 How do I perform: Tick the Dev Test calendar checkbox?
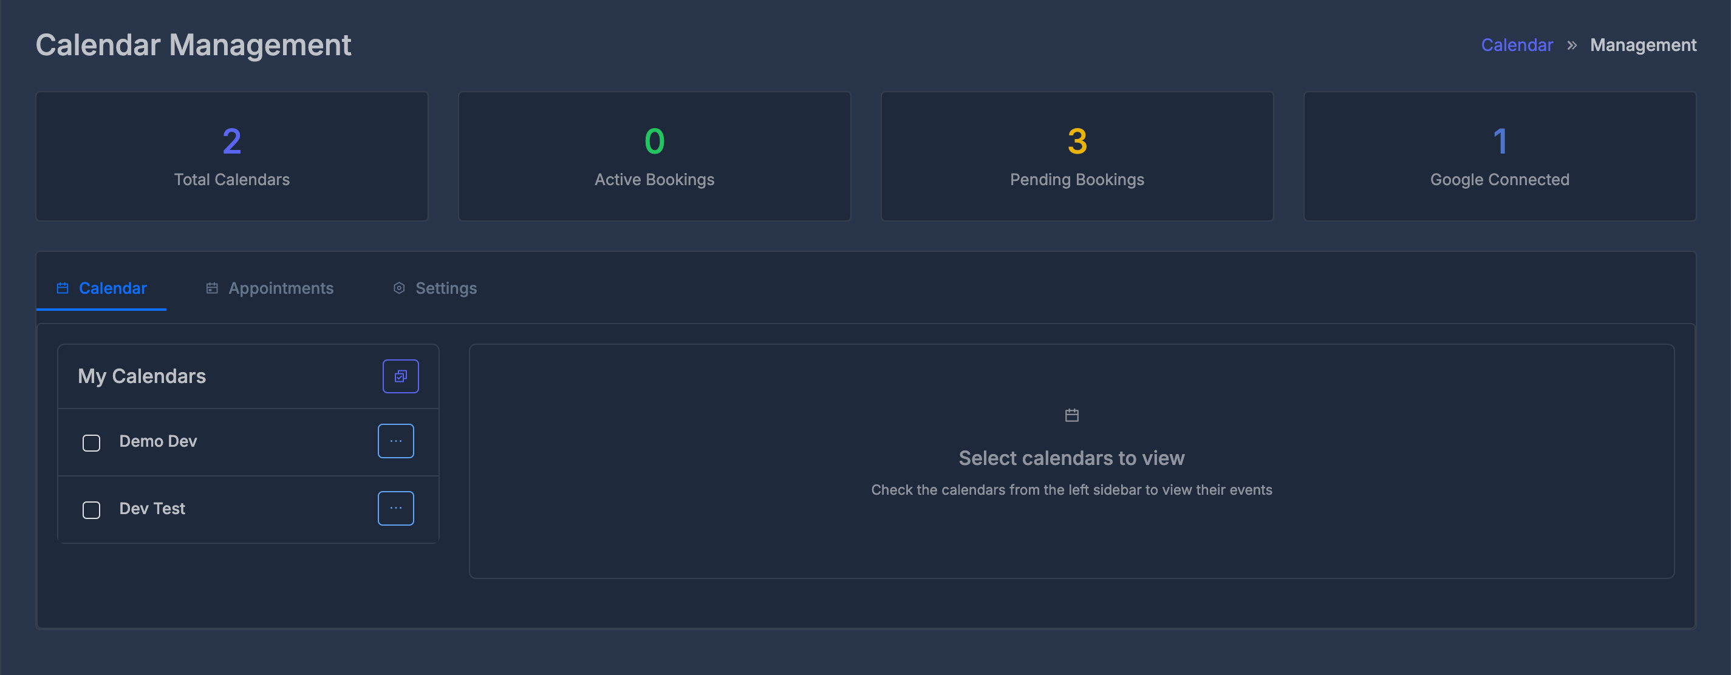[91, 510]
